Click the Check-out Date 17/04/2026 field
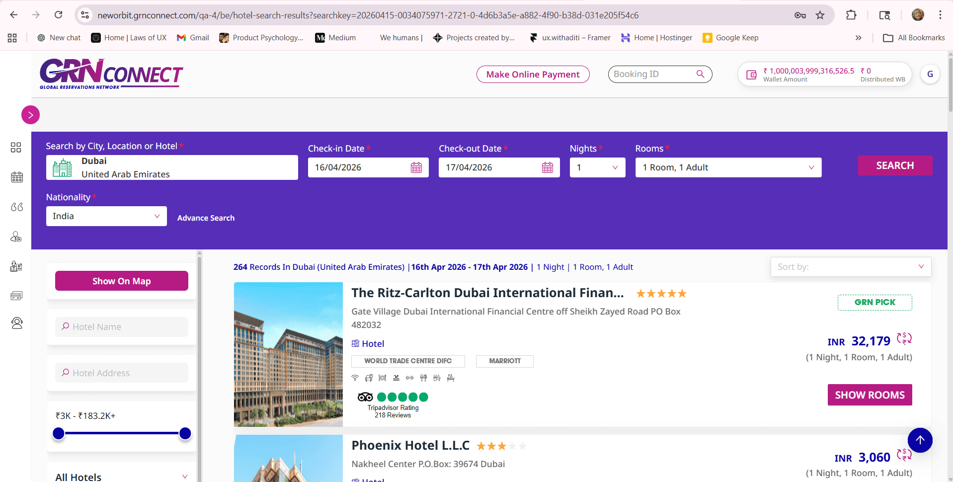Screen dimensions: 953x482 click(x=499, y=167)
